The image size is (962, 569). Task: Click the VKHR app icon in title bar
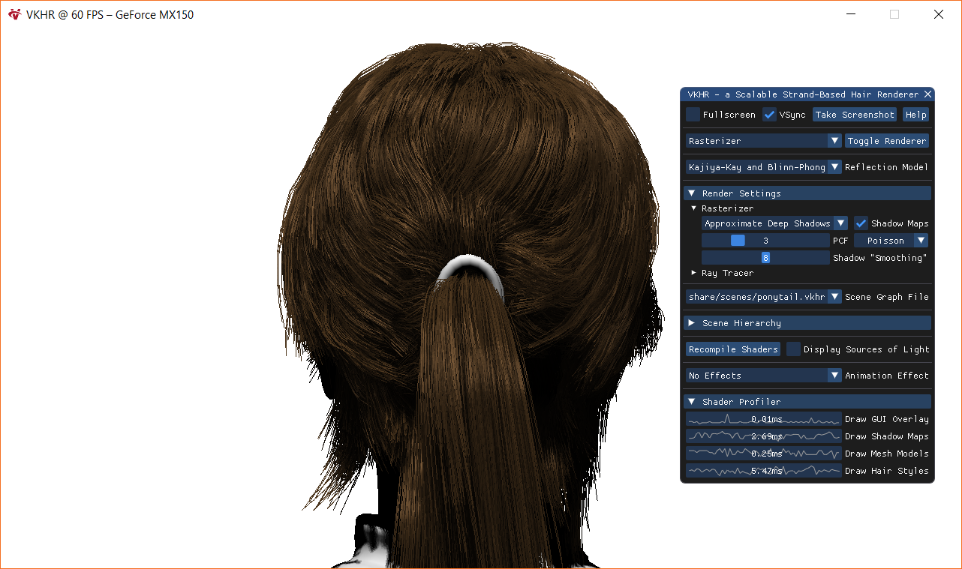tap(15, 14)
